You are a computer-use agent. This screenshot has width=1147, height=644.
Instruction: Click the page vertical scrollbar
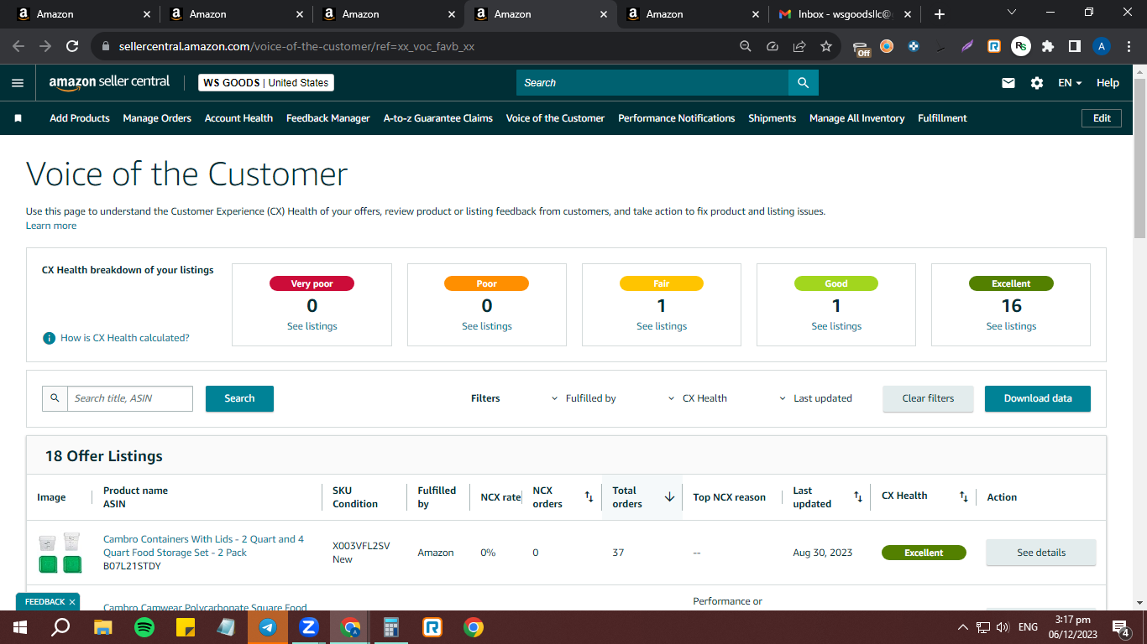point(1139,158)
